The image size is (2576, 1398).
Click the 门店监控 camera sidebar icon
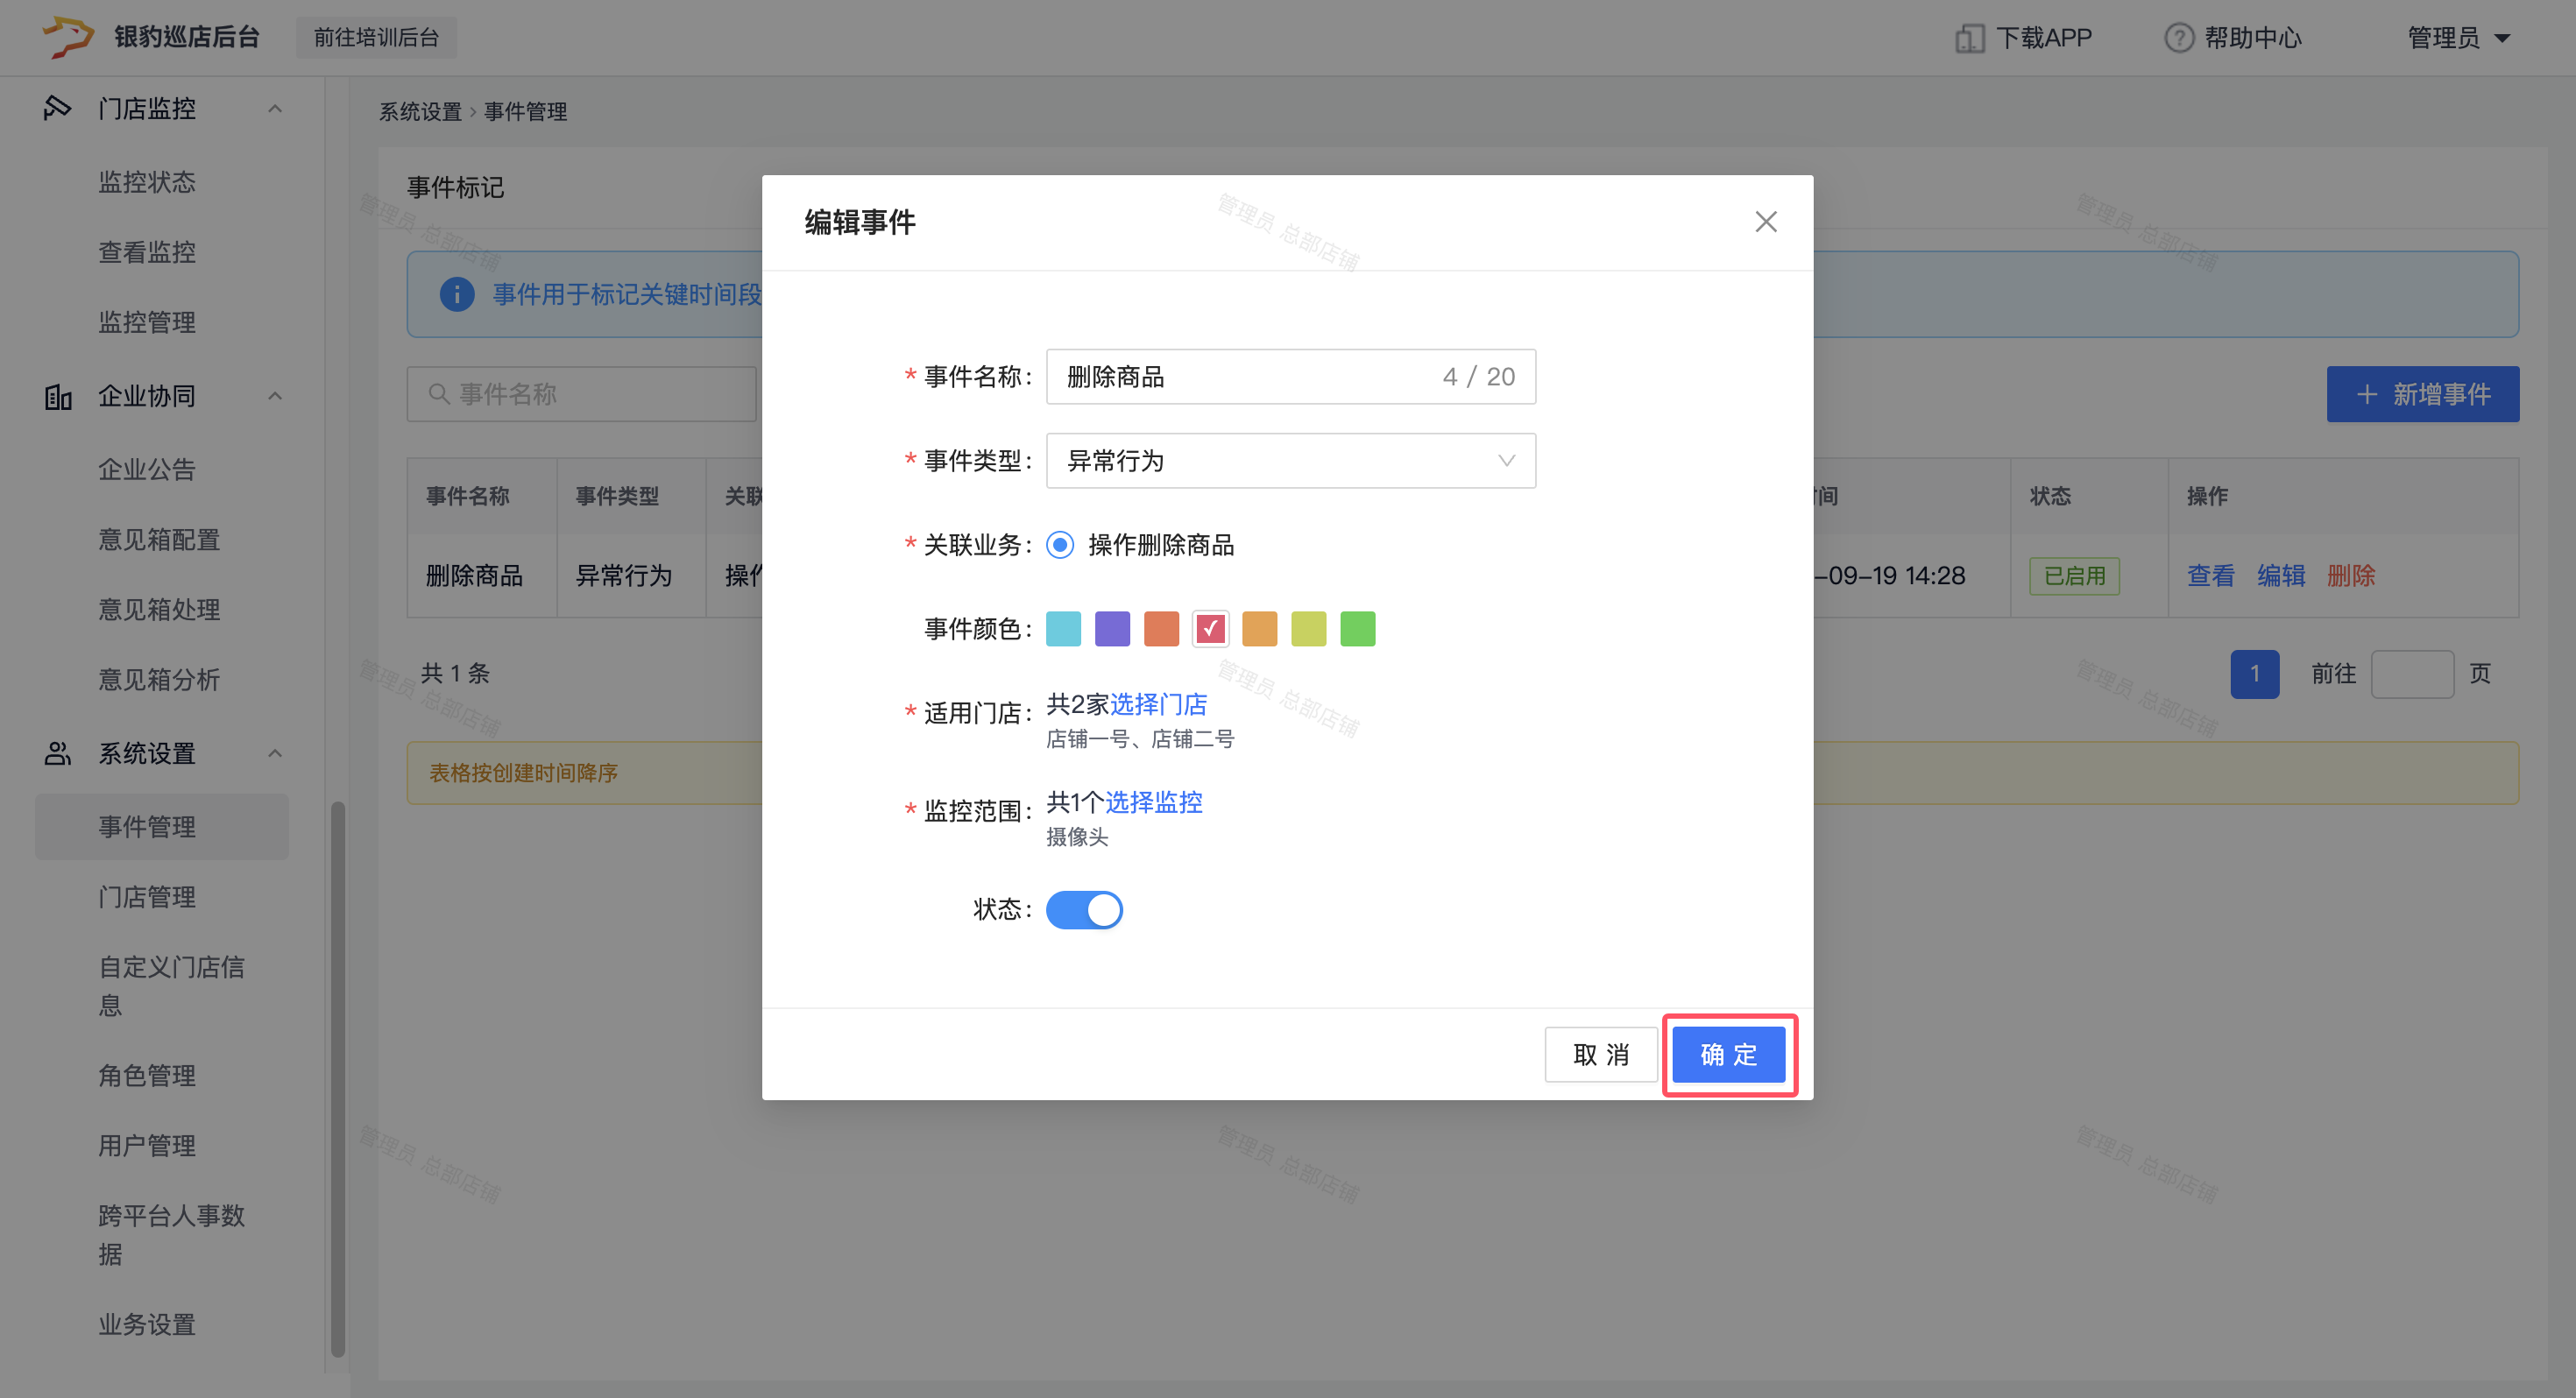click(x=57, y=108)
